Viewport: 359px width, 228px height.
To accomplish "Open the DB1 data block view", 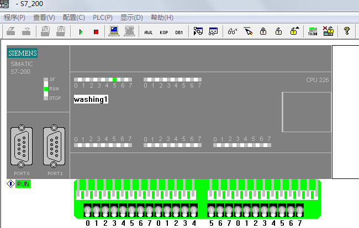I will 179,32.
